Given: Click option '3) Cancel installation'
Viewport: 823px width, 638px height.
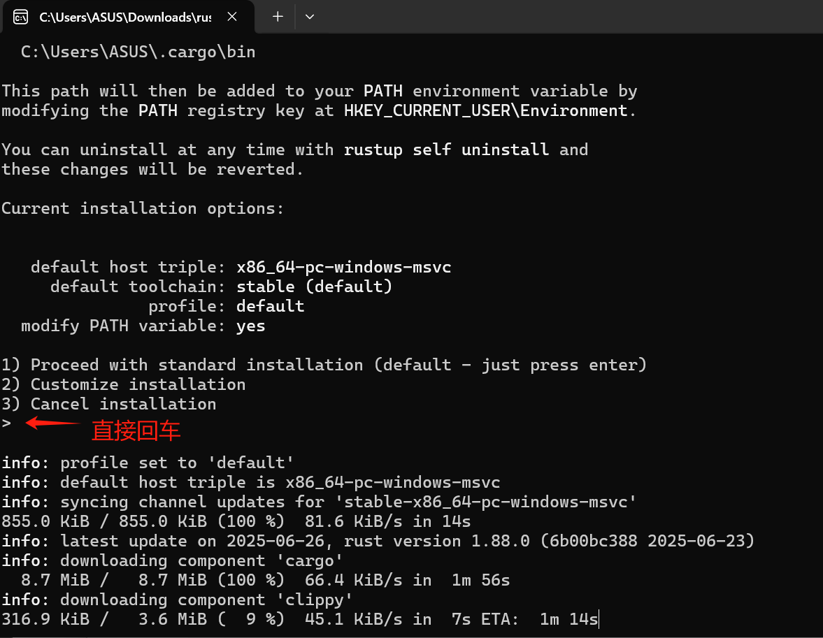Looking at the screenshot, I should point(108,403).
